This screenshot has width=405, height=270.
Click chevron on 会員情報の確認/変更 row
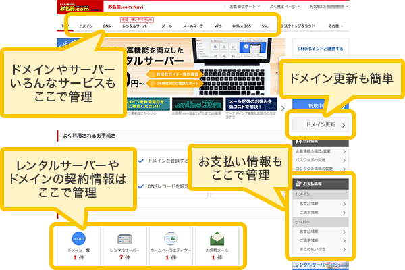pos(344,151)
